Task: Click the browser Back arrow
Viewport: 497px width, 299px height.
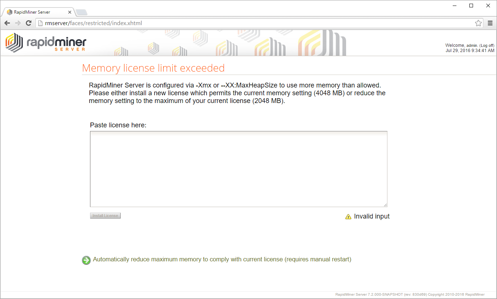Action: click(7, 23)
